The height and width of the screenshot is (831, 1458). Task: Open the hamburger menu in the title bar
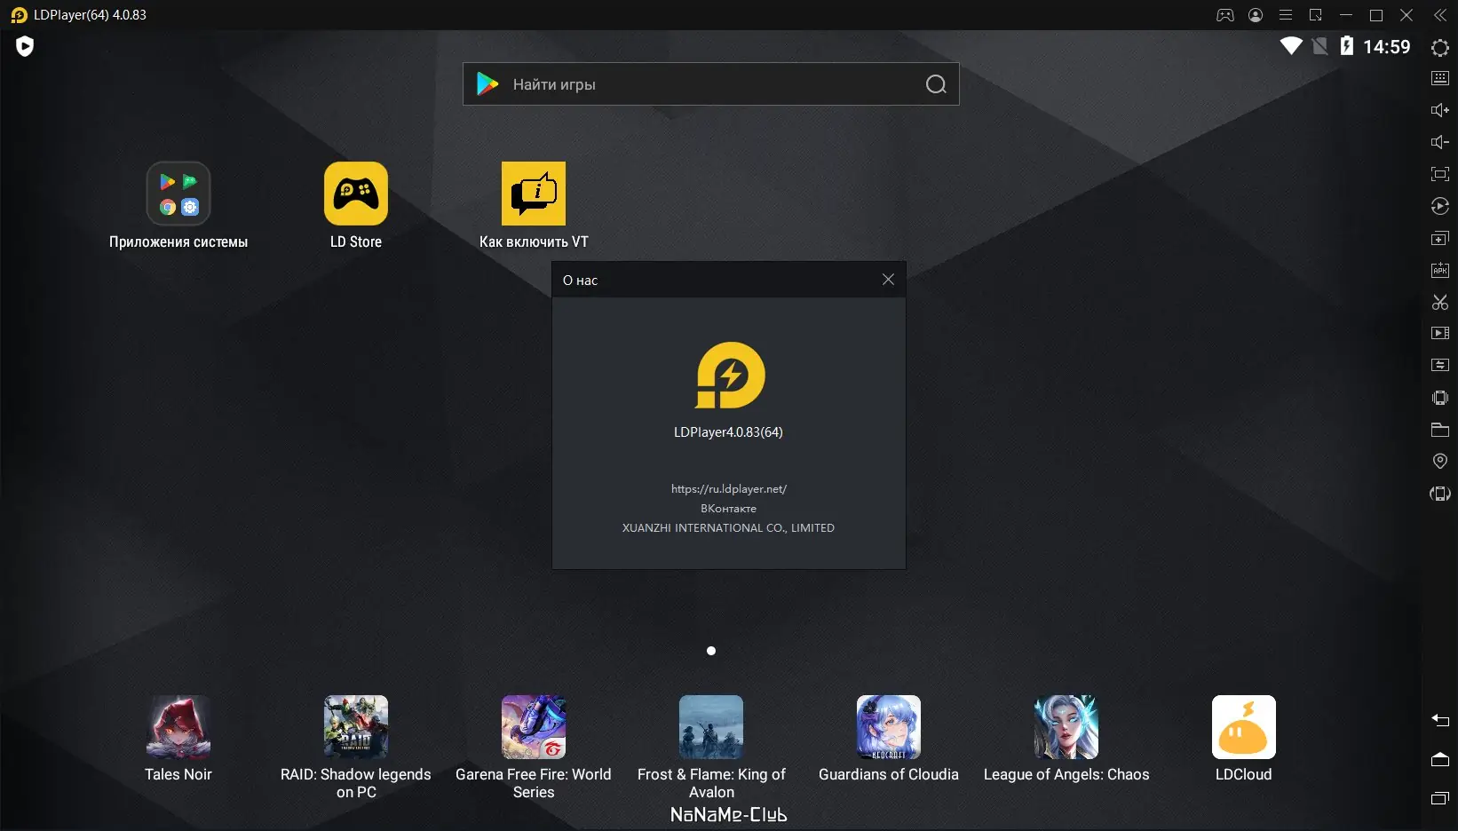1286,15
